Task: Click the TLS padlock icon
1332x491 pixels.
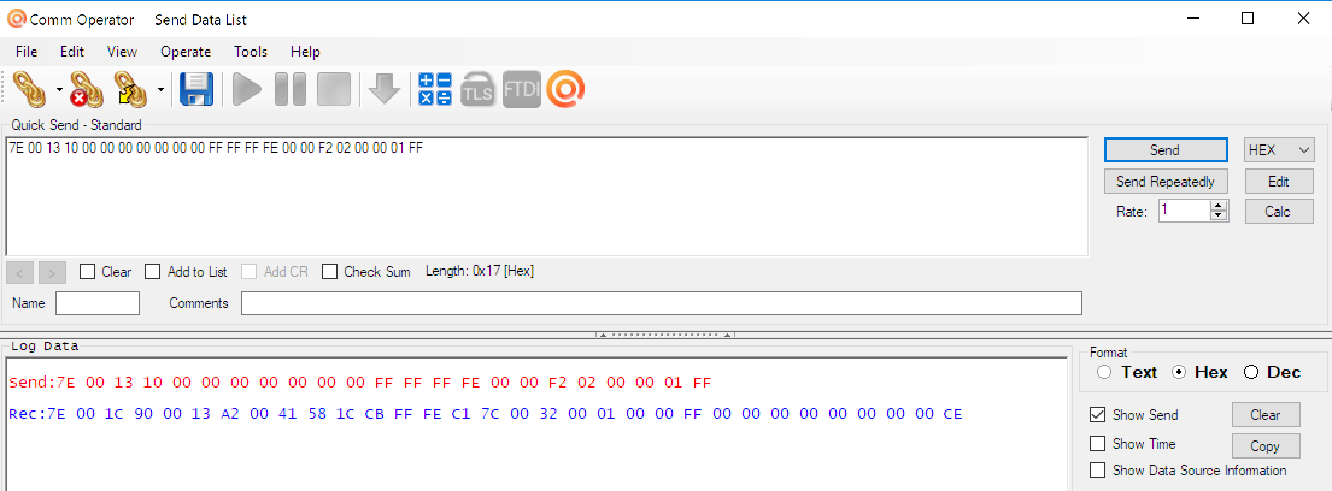Action: pyautogui.click(x=478, y=90)
